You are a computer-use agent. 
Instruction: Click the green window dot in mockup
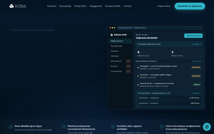(114, 28)
